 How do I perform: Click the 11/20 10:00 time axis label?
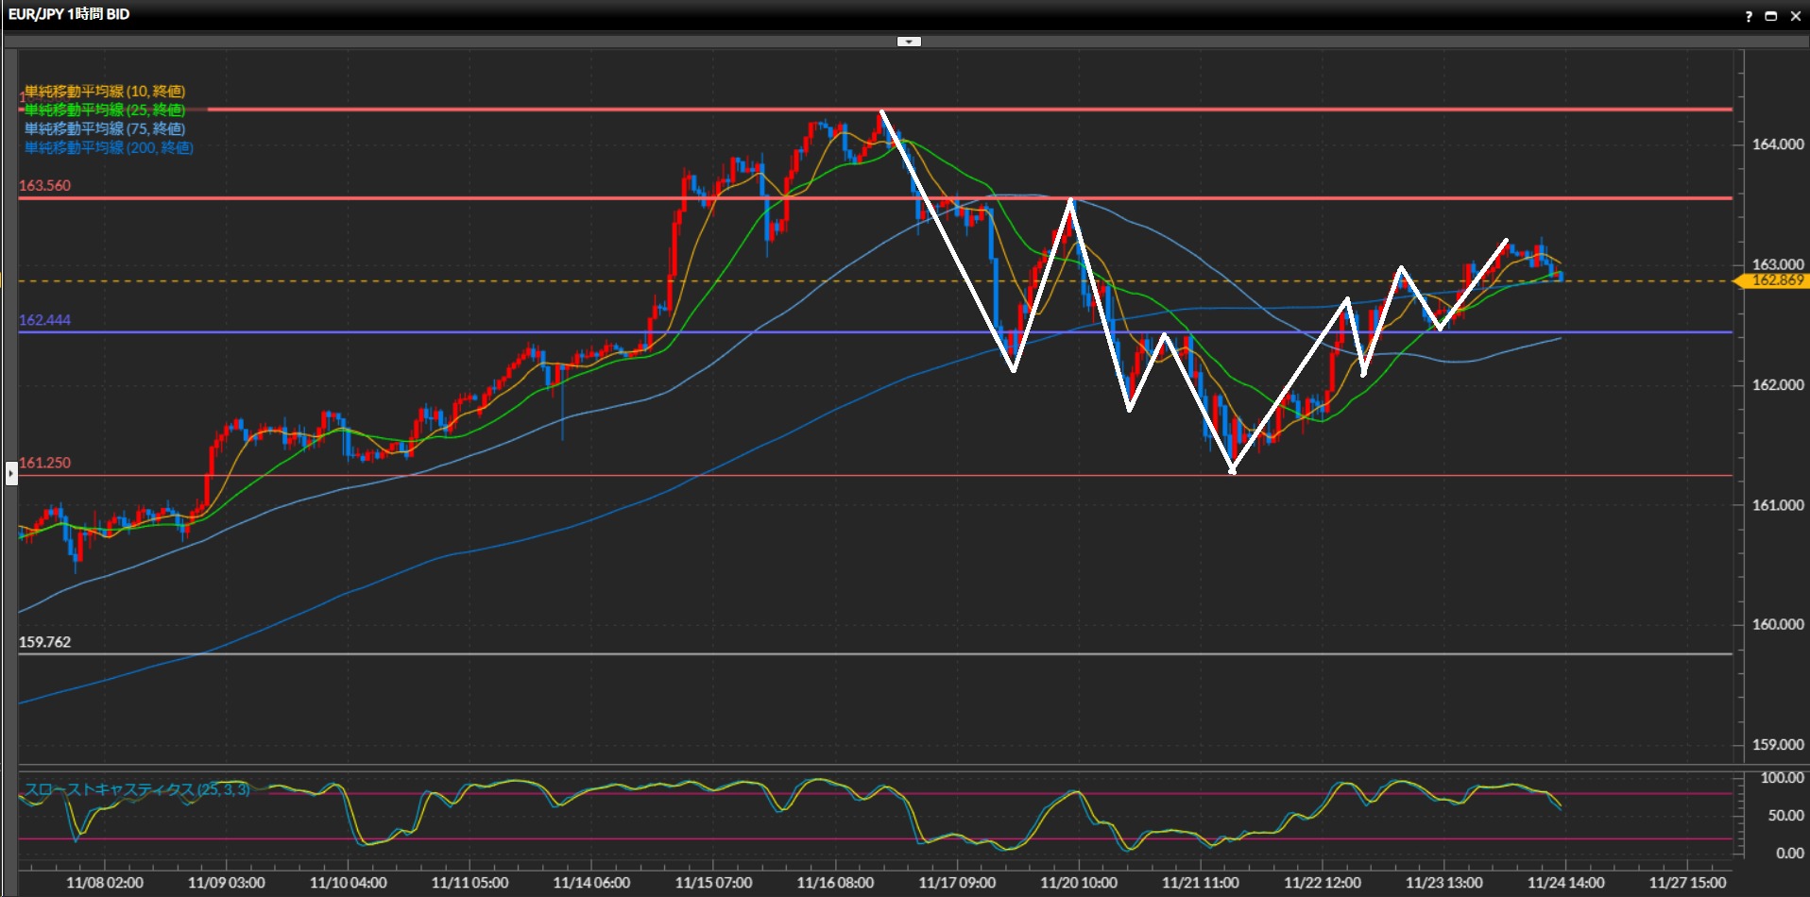tap(1078, 883)
